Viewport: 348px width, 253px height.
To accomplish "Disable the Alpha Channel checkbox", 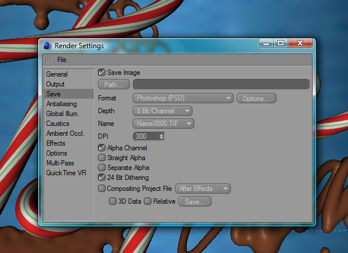I will point(101,148).
